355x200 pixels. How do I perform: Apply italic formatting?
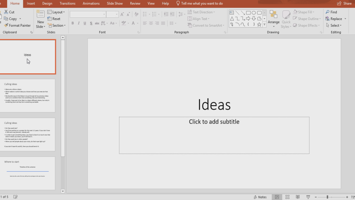78,23
